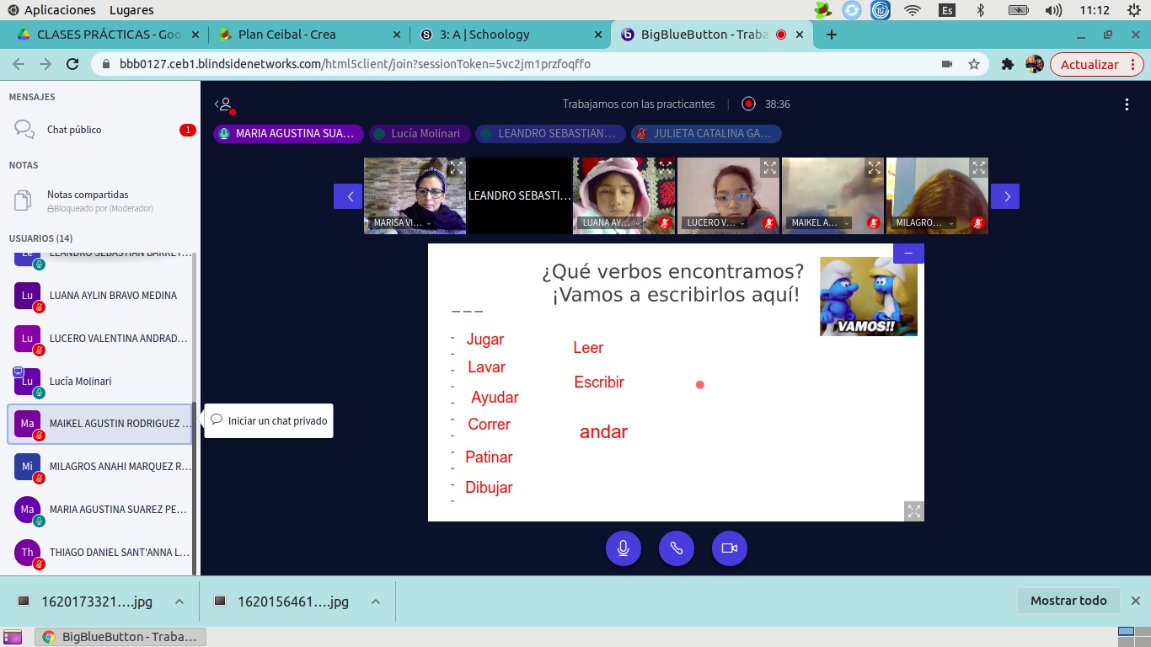The width and height of the screenshot is (1151, 647).
Task: Open the Aplicaciones menu
Action: click(51, 10)
